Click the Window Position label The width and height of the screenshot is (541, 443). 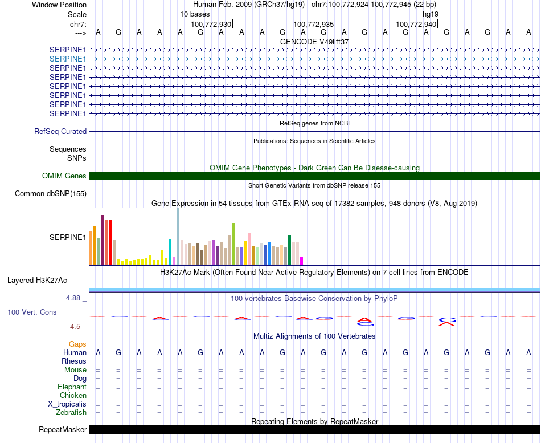pyautogui.click(x=59, y=5)
